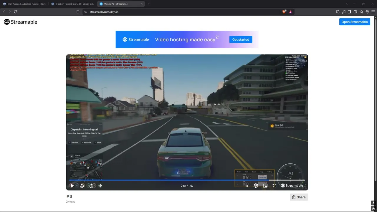377x212 pixels.
Task: Click the "Video hosting made easy" banner text
Action: coord(185,39)
